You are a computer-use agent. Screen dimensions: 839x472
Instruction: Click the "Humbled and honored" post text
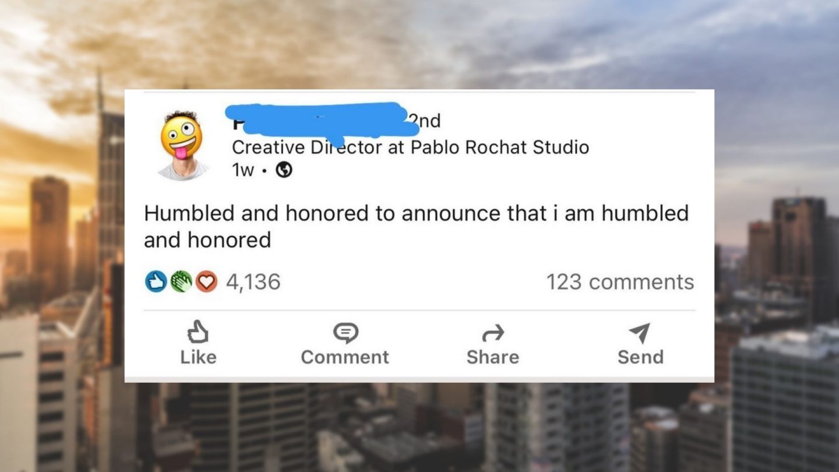tap(415, 226)
